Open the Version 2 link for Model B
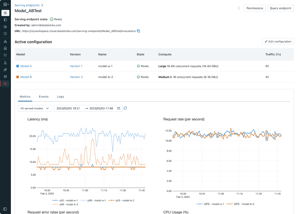This screenshot has width=301, height=214. (x=76, y=77)
